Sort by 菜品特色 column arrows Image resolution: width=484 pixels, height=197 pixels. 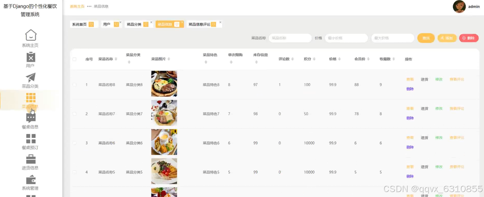(206, 62)
